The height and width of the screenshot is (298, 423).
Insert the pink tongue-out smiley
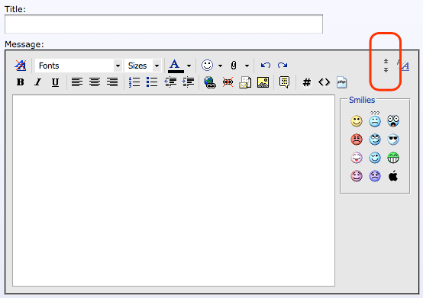pyautogui.click(x=357, y=158)
